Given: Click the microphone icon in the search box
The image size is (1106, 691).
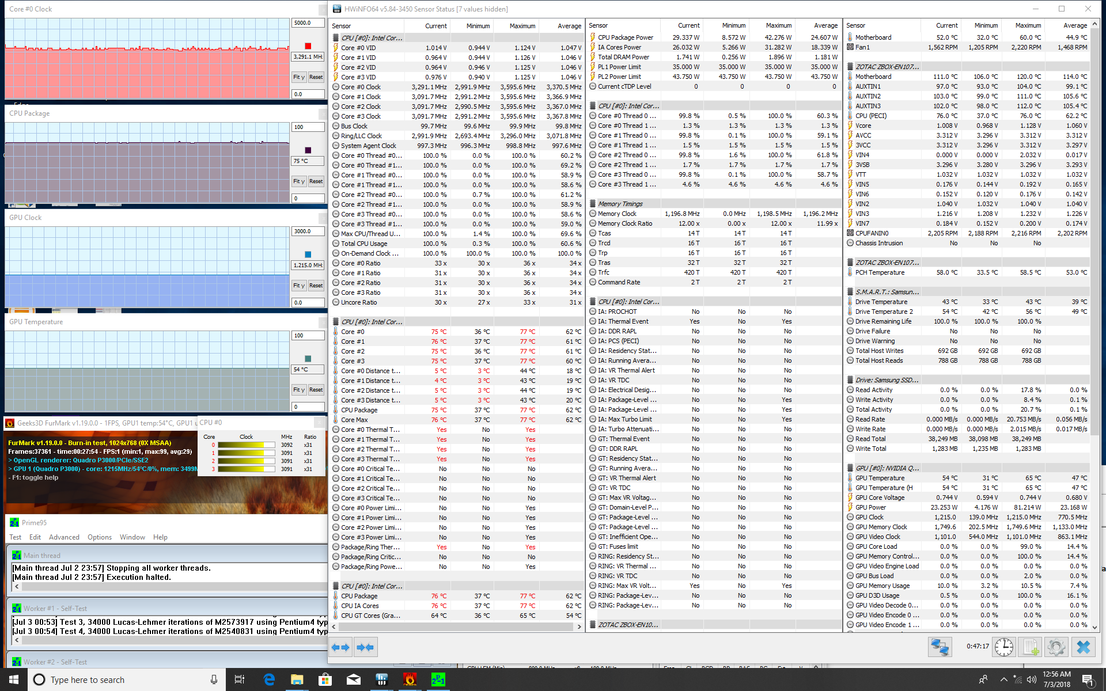Looking at the screenshot, I should tap(214, 680).
